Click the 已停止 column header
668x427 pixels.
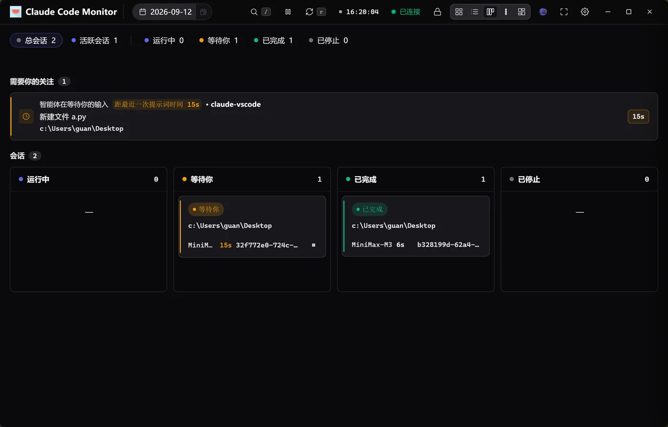coord(579,179)
